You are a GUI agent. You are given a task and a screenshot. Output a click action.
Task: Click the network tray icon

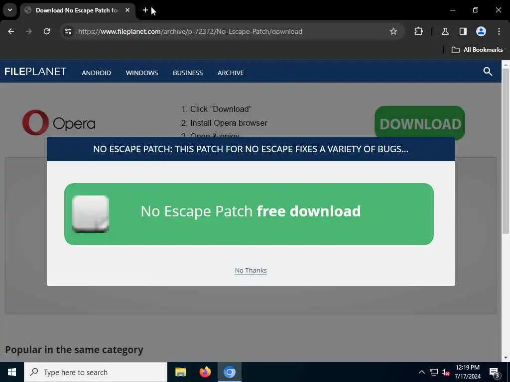click(x=434, y=372)
